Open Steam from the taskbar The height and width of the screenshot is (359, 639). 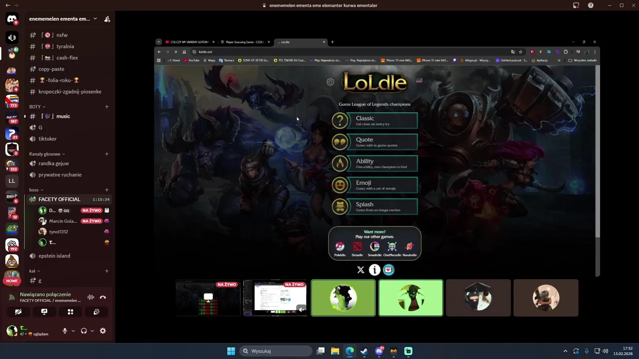(364, 351)
